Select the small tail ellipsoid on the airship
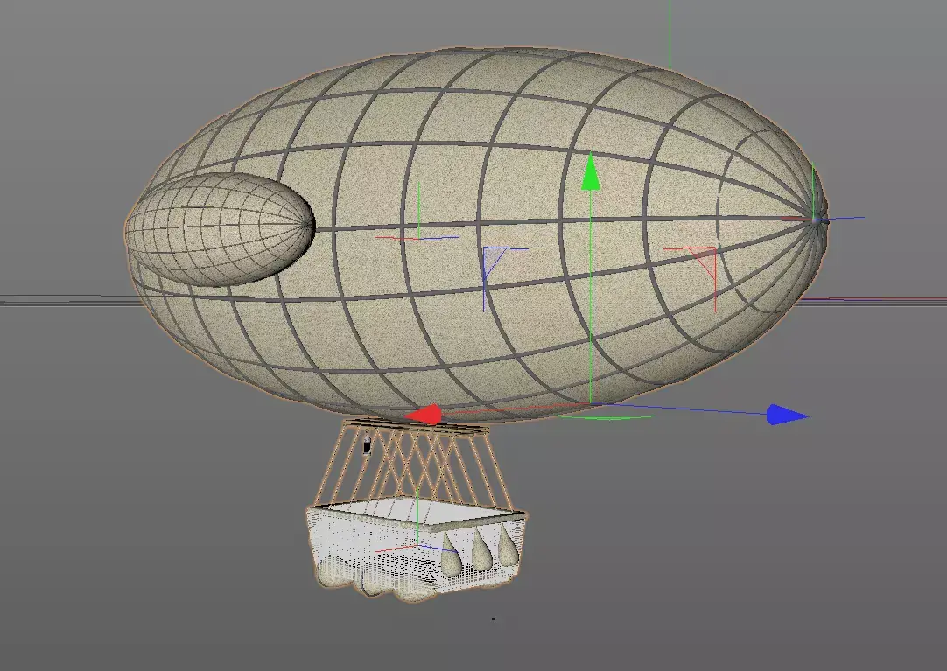The width and height of the screenshot is (947, 671). point(221,229)
